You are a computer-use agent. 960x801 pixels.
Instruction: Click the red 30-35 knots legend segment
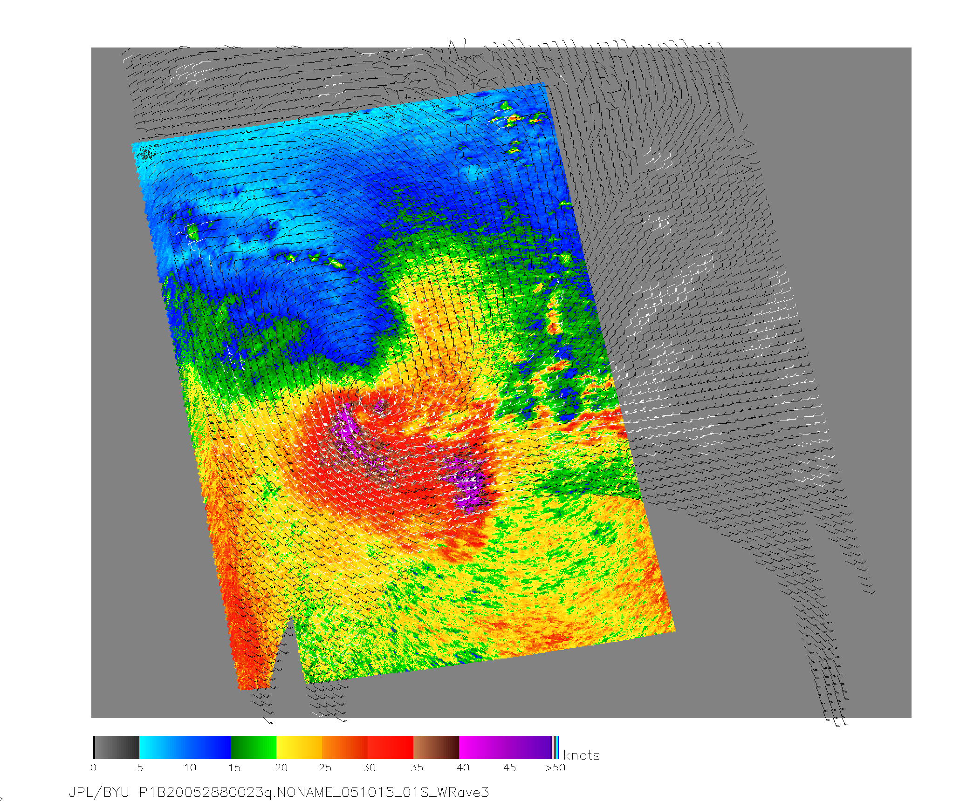pyautogui.click(x=391, y=747)
